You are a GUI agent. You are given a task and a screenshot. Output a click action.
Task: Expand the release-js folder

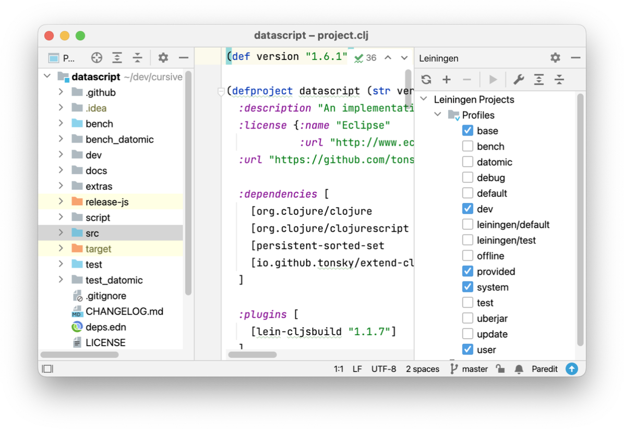(61, 202)
